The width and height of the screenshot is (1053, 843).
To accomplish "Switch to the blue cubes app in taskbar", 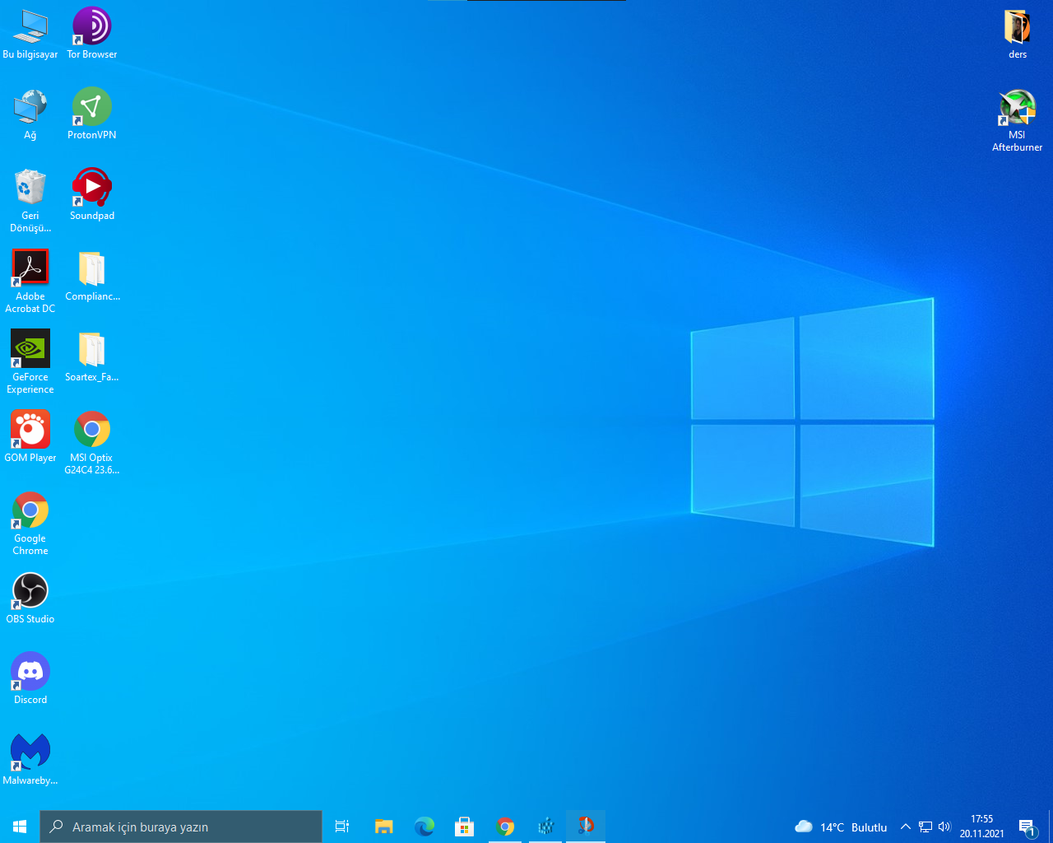I will pos(545,827).
